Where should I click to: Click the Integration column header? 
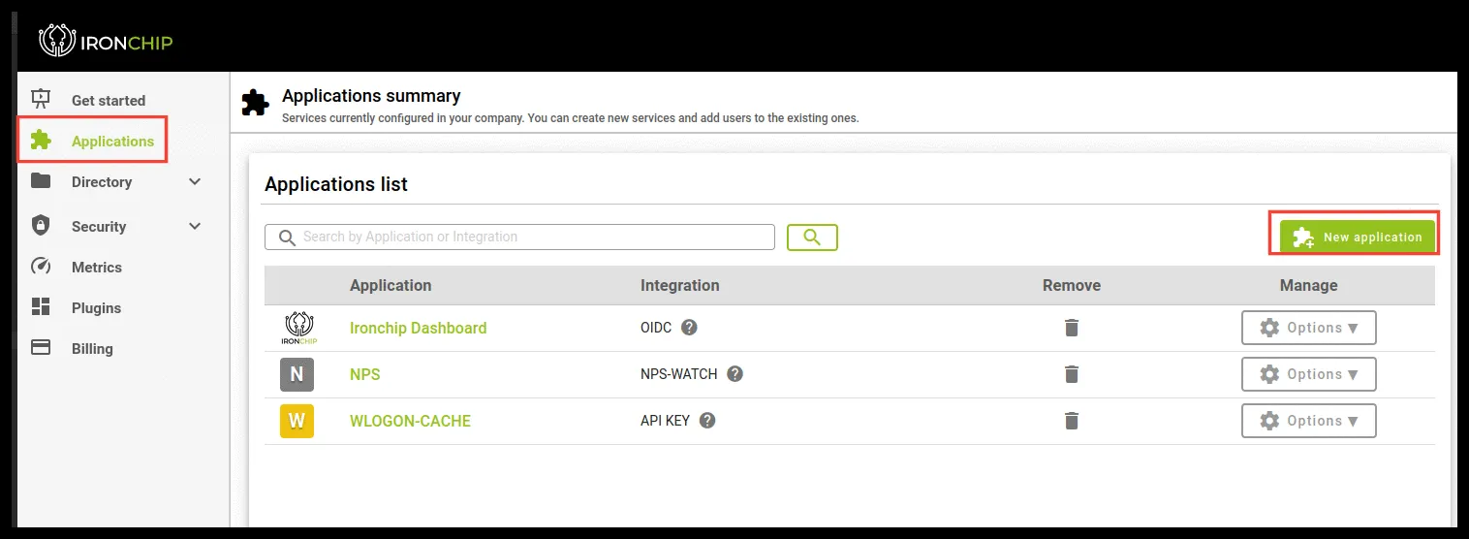click(x=680, y=285)
